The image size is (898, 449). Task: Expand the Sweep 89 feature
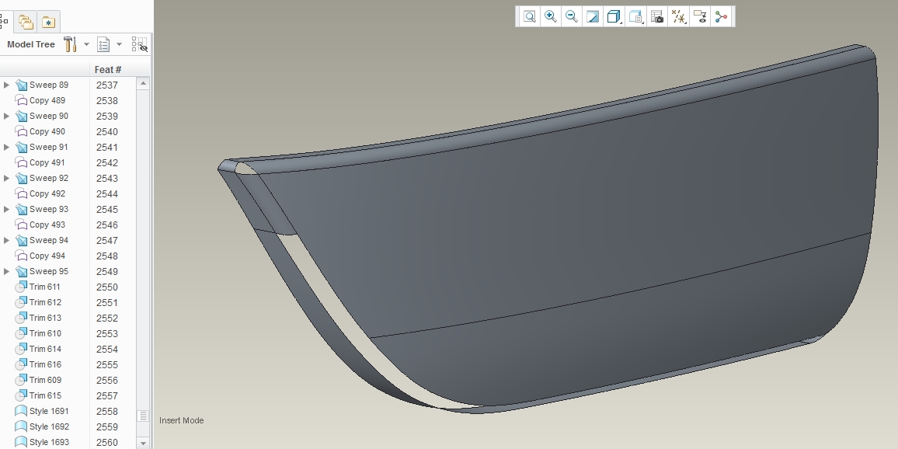pos(6,85)
